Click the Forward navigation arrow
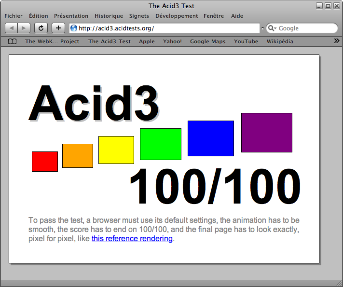Image resolution: width=343 pixels, height=287 pixels. click(x=24, y=28)
